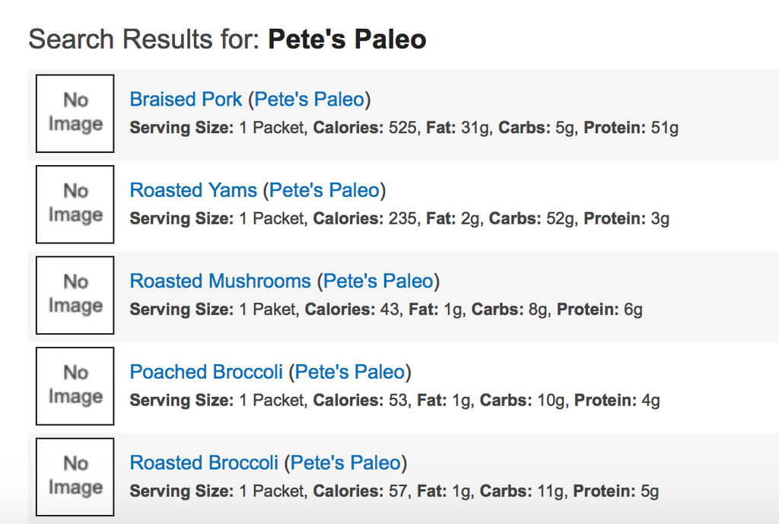779x524 pixels.
Task: Click the 525 calories nutrition line
Action: point(403,128)
